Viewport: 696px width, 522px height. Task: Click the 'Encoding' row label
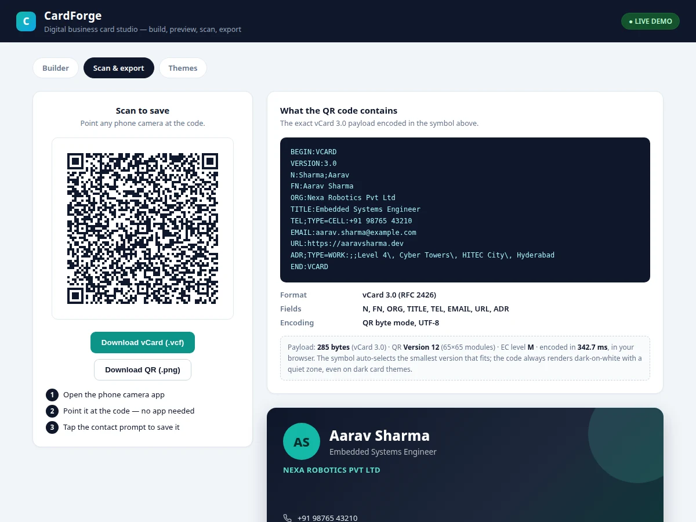(297, 323)
